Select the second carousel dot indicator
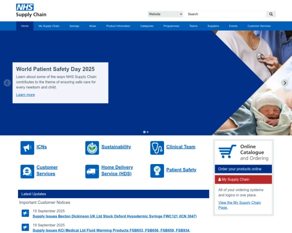The height and width of the screenshot is (233, 292). (x=147, y=132)
